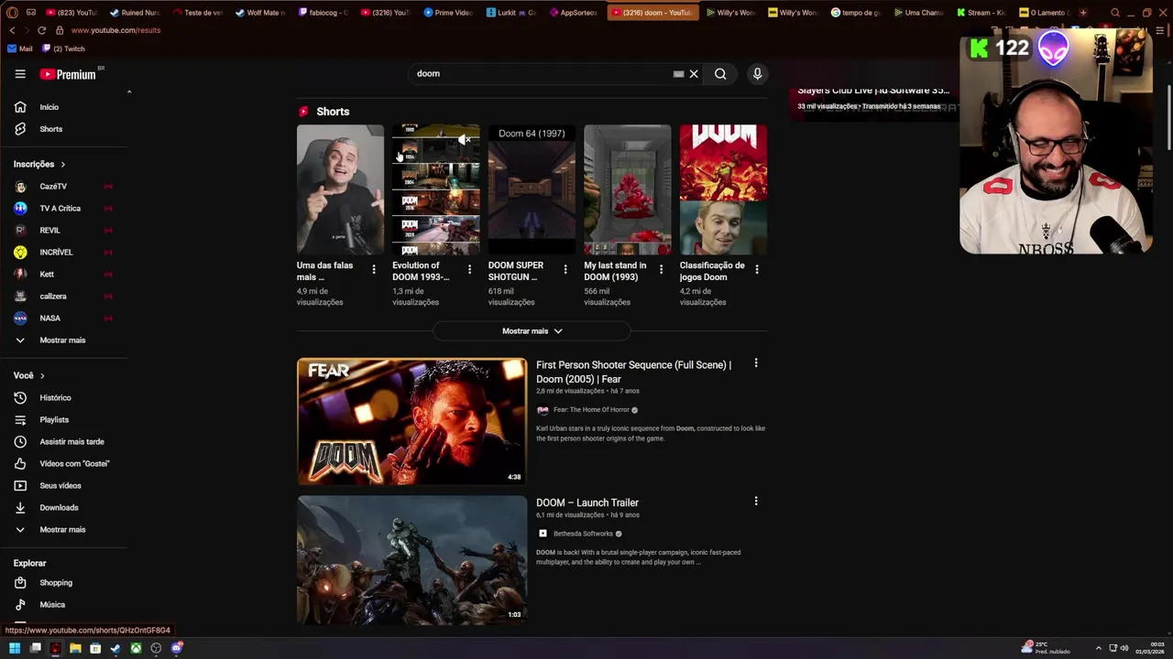The image size is (1173, 659).
Task: Expand the Você section arrow
Action: click(x=42, y=376)
